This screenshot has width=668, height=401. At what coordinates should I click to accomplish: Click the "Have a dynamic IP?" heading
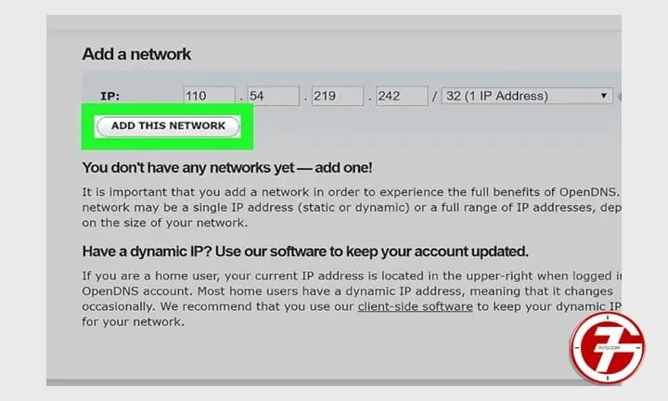[305, 252]
